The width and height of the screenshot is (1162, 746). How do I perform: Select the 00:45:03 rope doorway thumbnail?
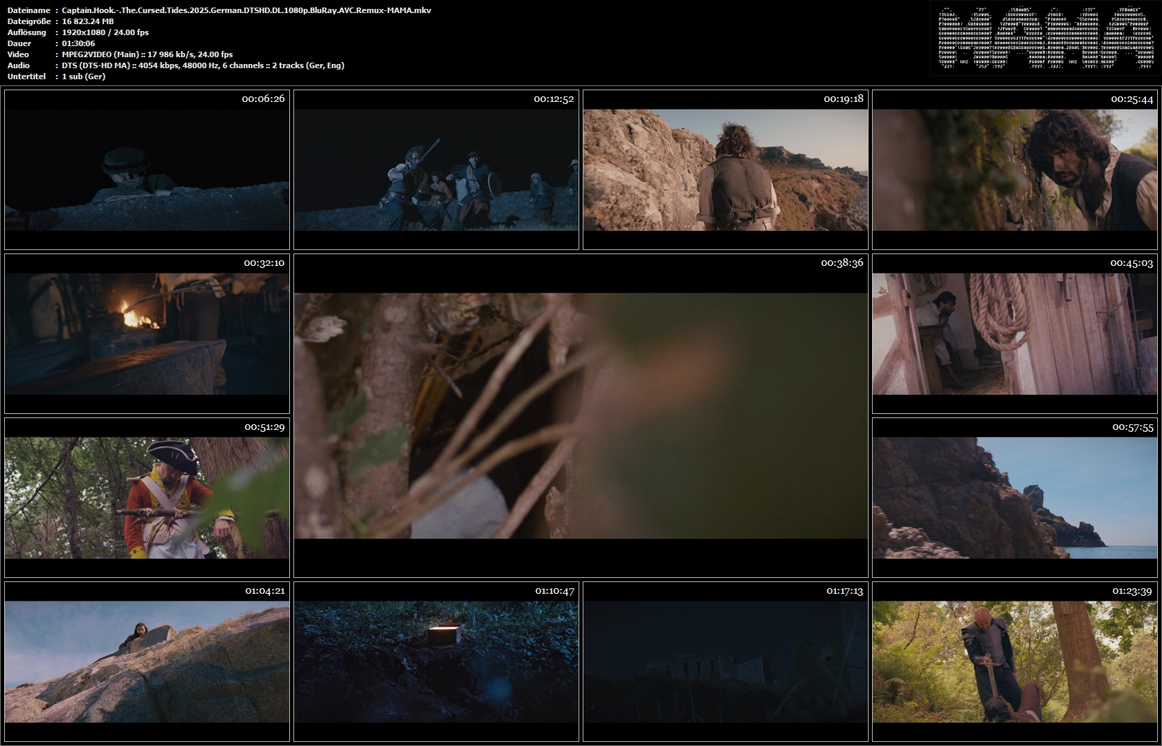point(1015,333)
